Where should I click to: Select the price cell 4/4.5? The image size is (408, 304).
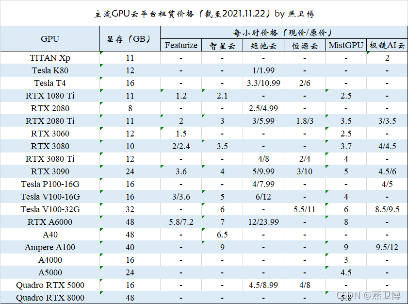coord(387,146)
